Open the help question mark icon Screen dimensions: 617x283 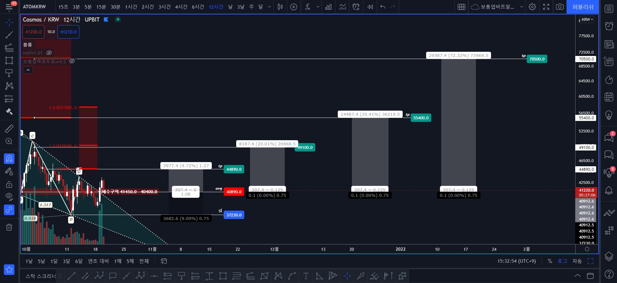(x=609, y=274)
